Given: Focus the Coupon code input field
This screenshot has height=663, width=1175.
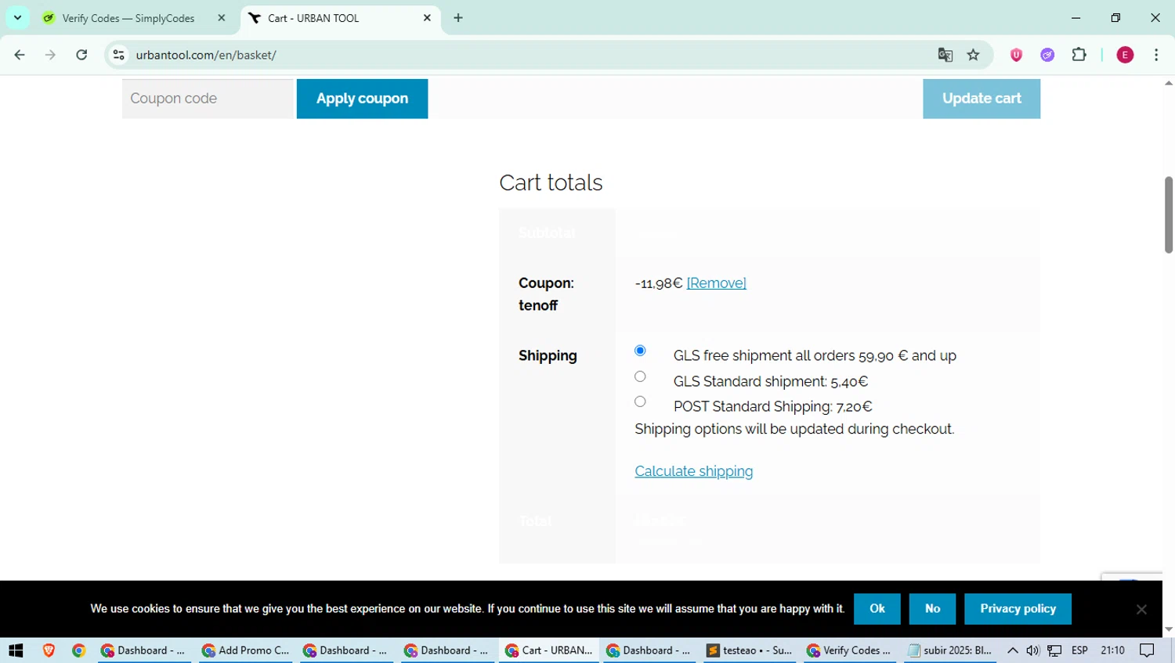Looking at the screenshot, I should 208,99.
